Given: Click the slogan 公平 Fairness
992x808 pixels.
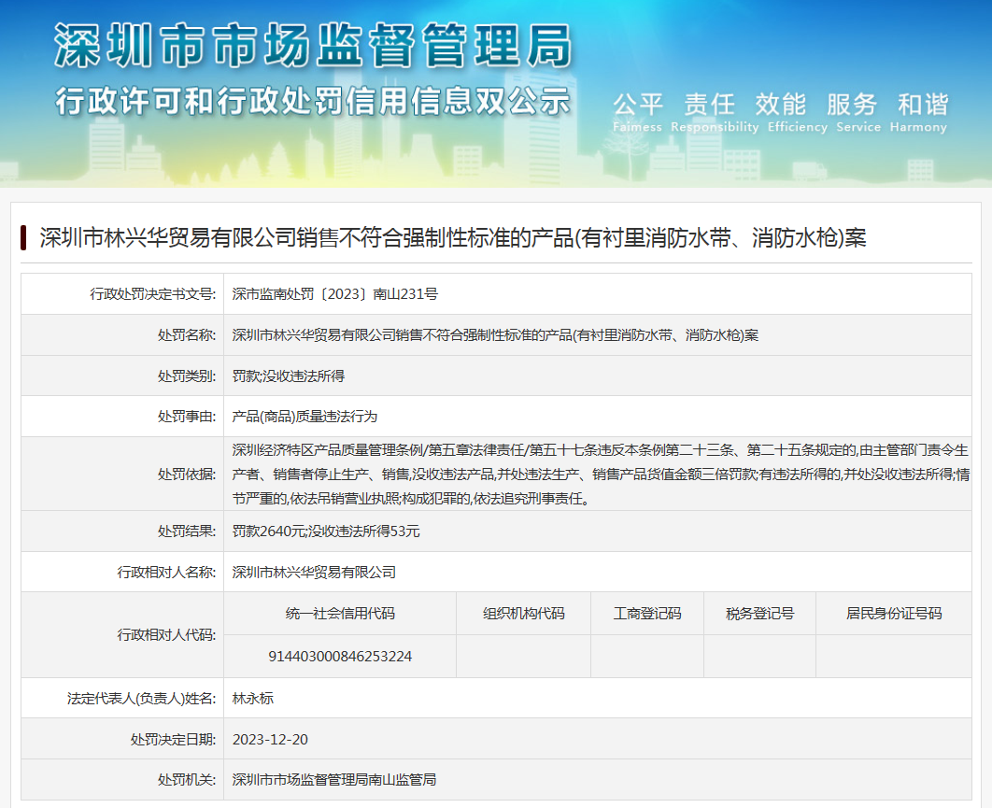Looking at the screenshot, I should point(637,113).
